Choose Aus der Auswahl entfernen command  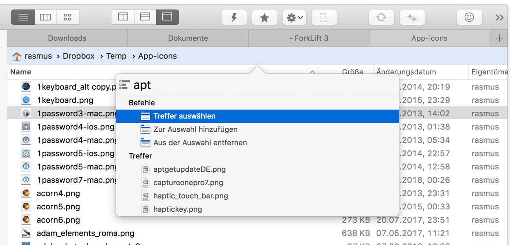point(257,143)
